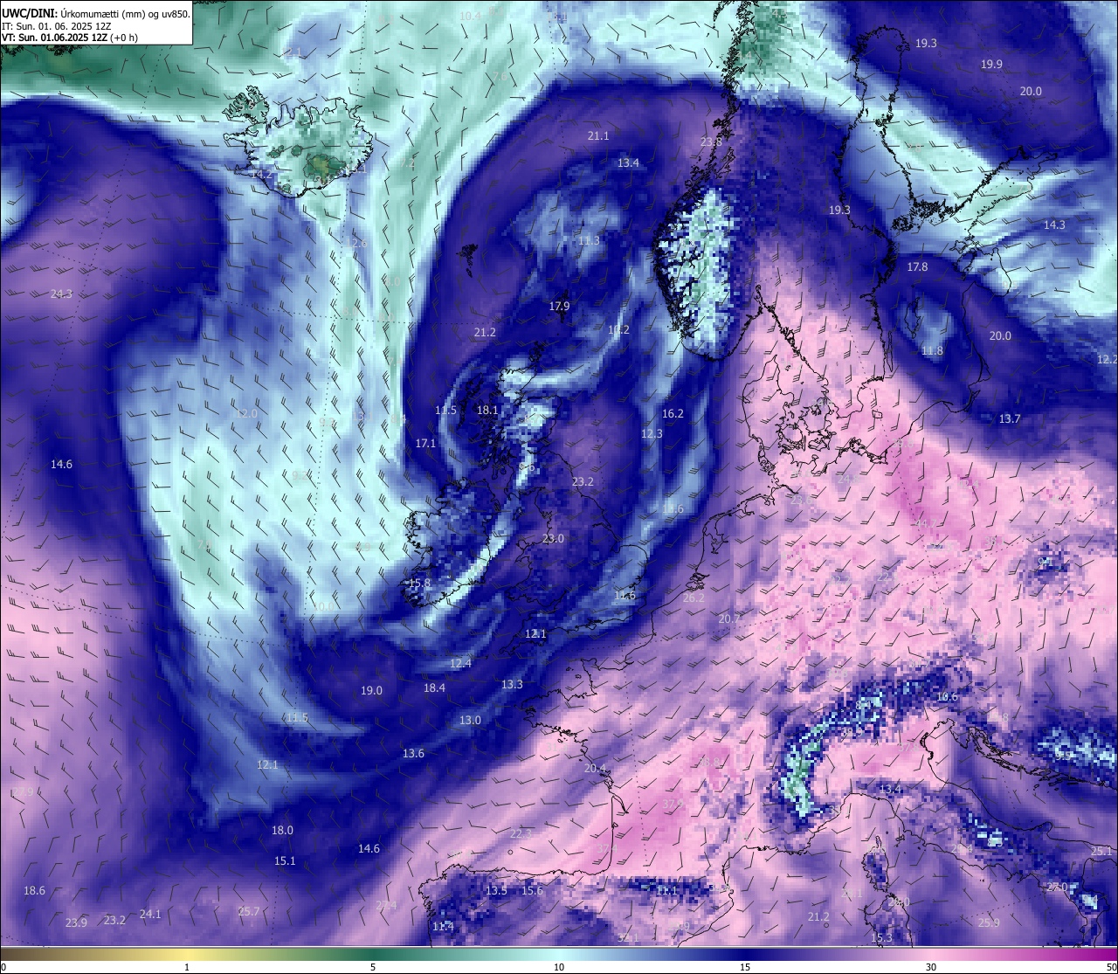Click the 19.0 value label
This screenshot has width=1118, height=974.
click(x=371, y=691)
